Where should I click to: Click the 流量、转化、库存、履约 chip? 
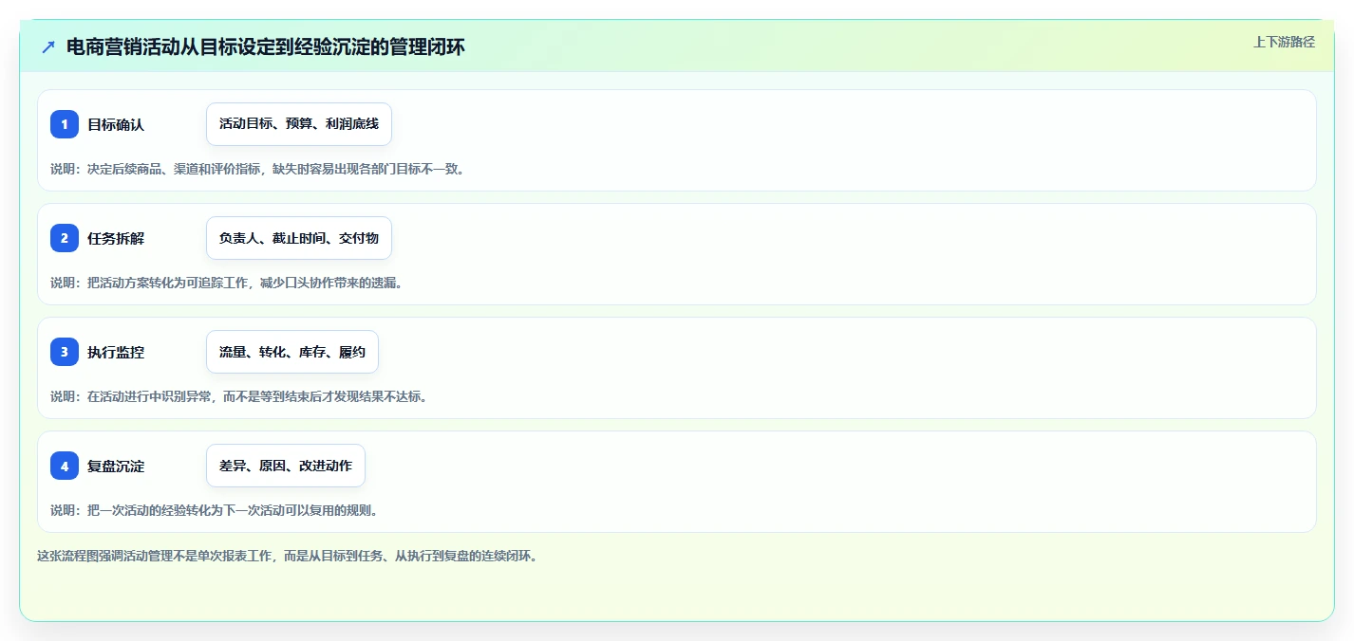coord(292,352)
